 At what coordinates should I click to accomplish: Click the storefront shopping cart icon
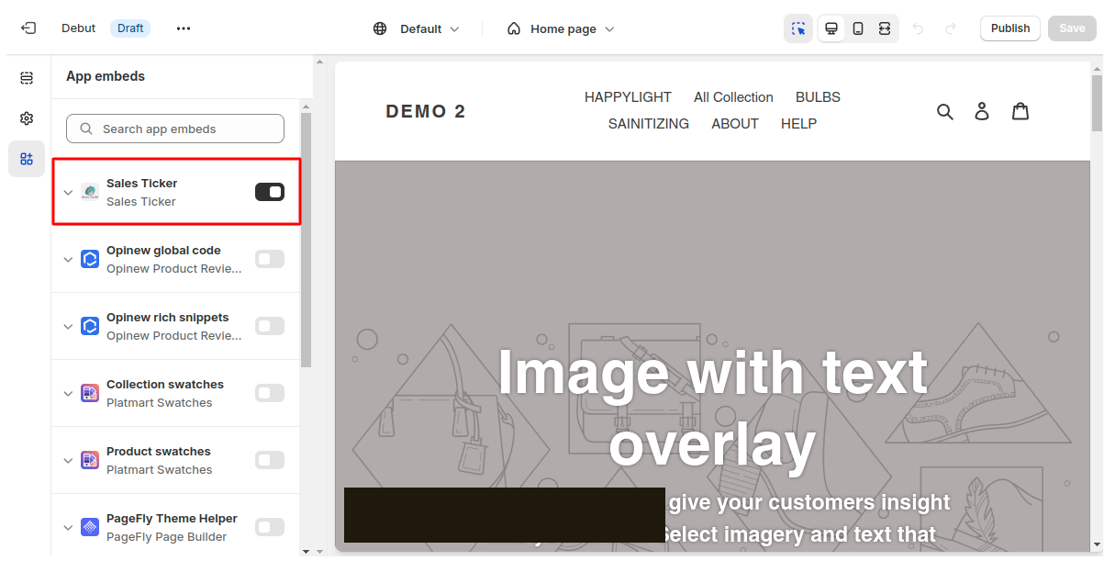click(x=1020, y=111)
